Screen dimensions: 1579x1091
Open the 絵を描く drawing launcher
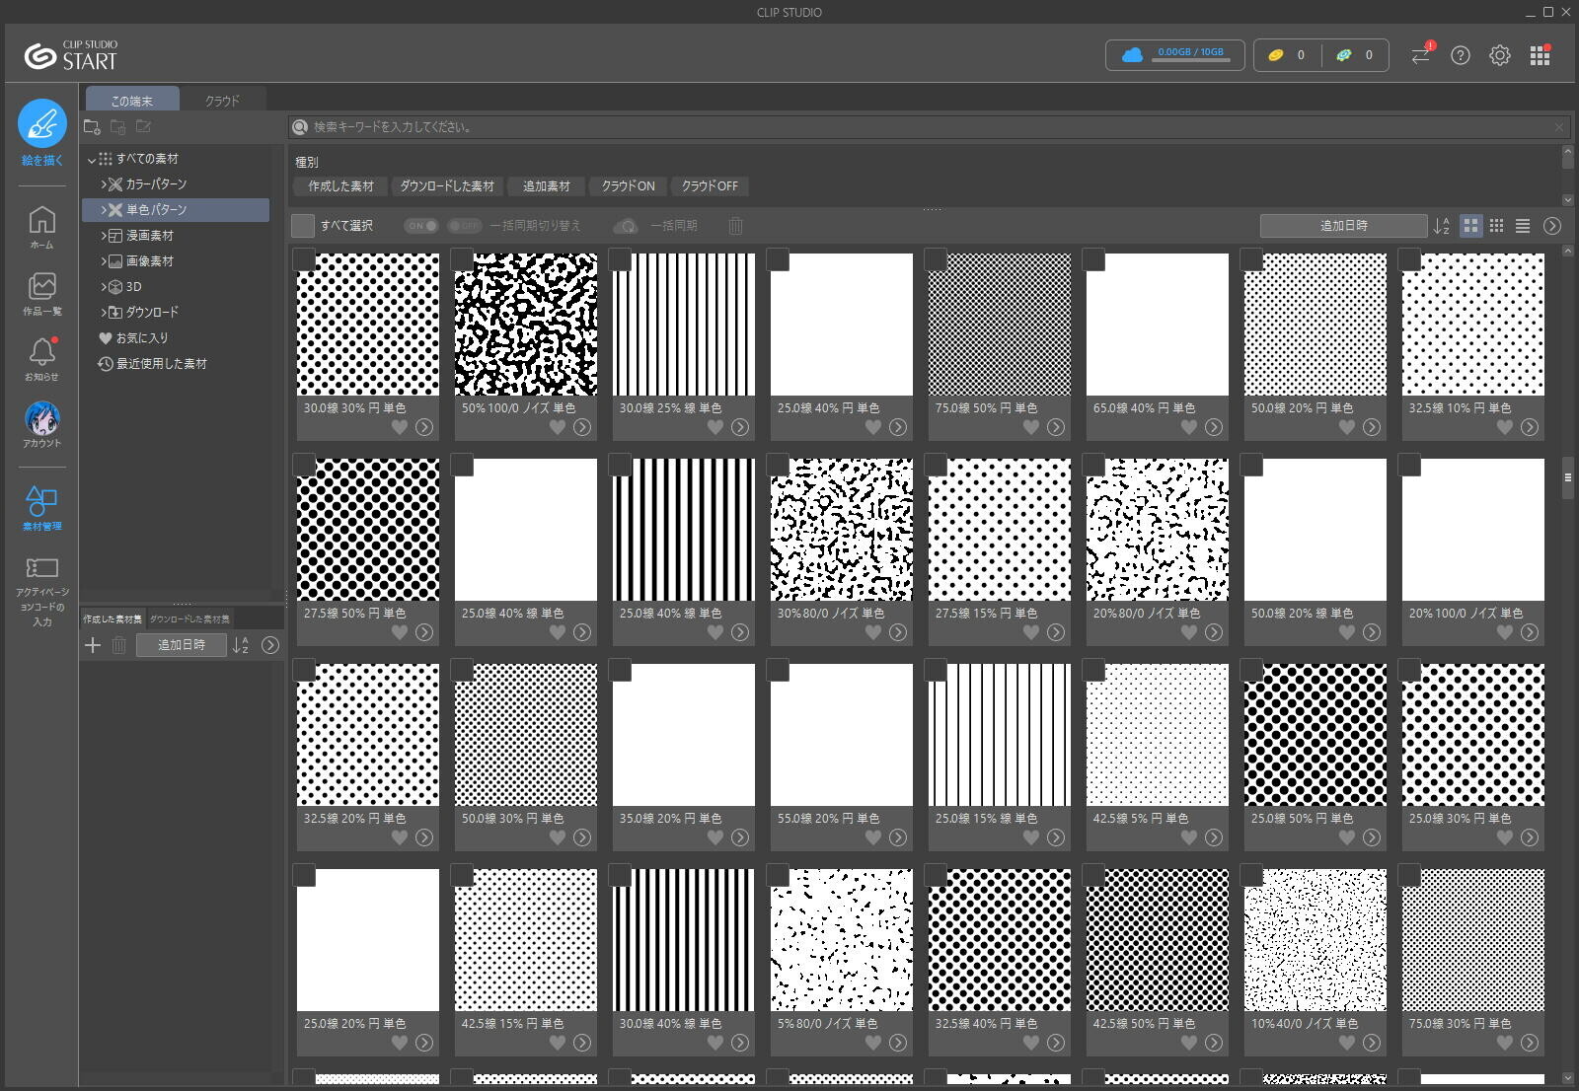(41, 132)
